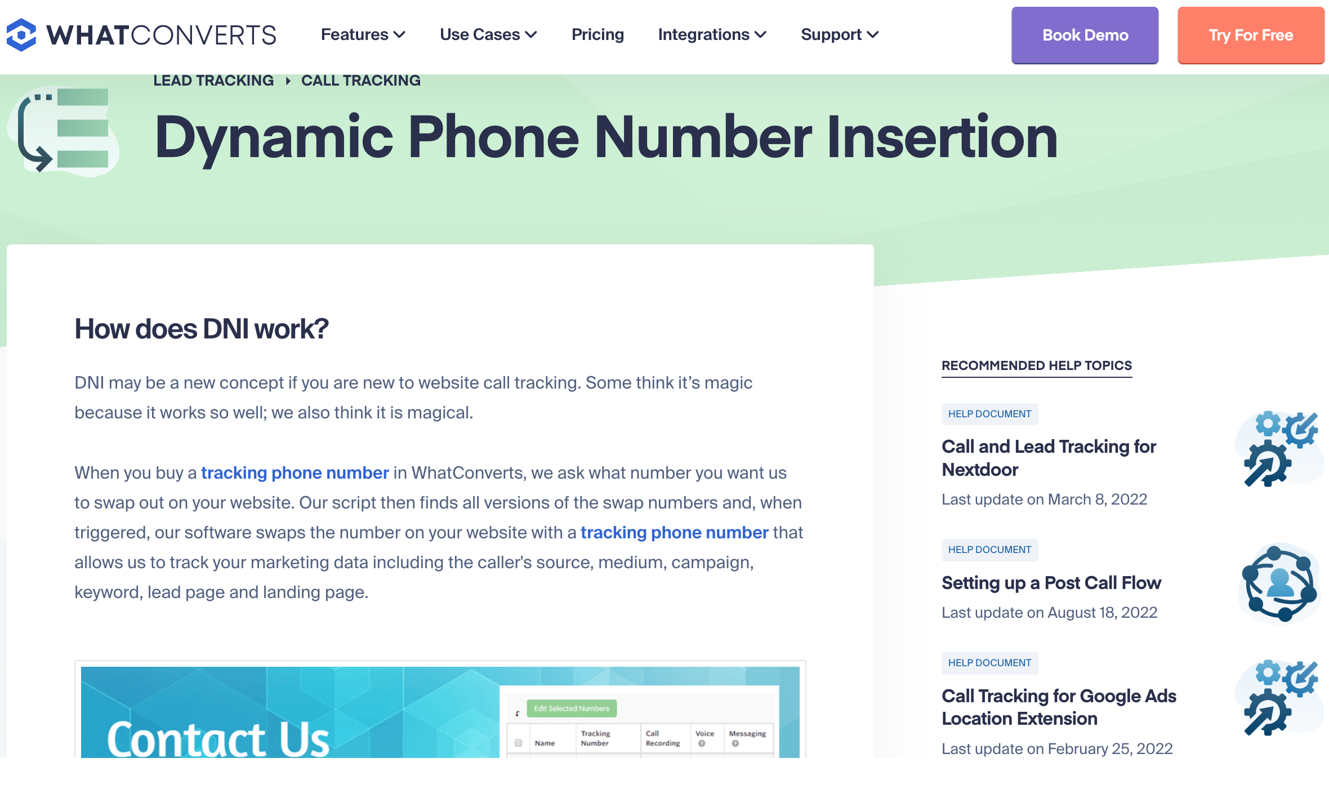1329x785 pixels.
Task: Expand the Use Cases dropdown menu
Action: click(x=487, y=35)
